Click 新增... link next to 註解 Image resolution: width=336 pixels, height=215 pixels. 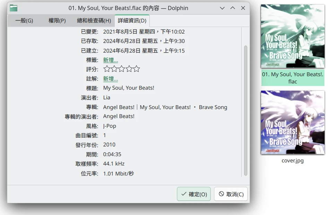pyautogui.click(x=111, y=79)
